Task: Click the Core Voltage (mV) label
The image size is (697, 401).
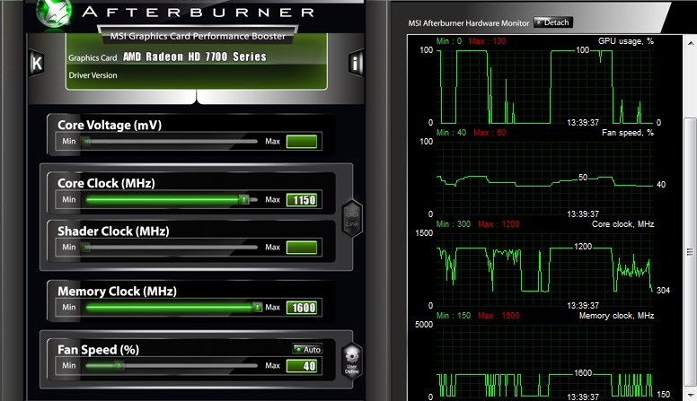Action: point(110,125)
